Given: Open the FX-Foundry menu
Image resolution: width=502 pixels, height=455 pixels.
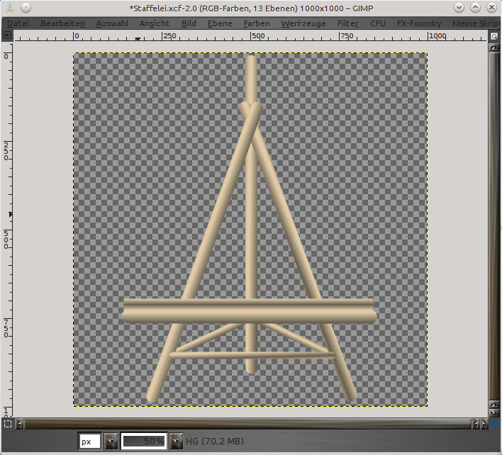Looking at the screenshot, I should point(418,23).
